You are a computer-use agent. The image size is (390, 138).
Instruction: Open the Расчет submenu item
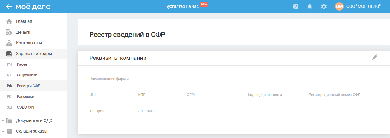[x=23, y=64]
